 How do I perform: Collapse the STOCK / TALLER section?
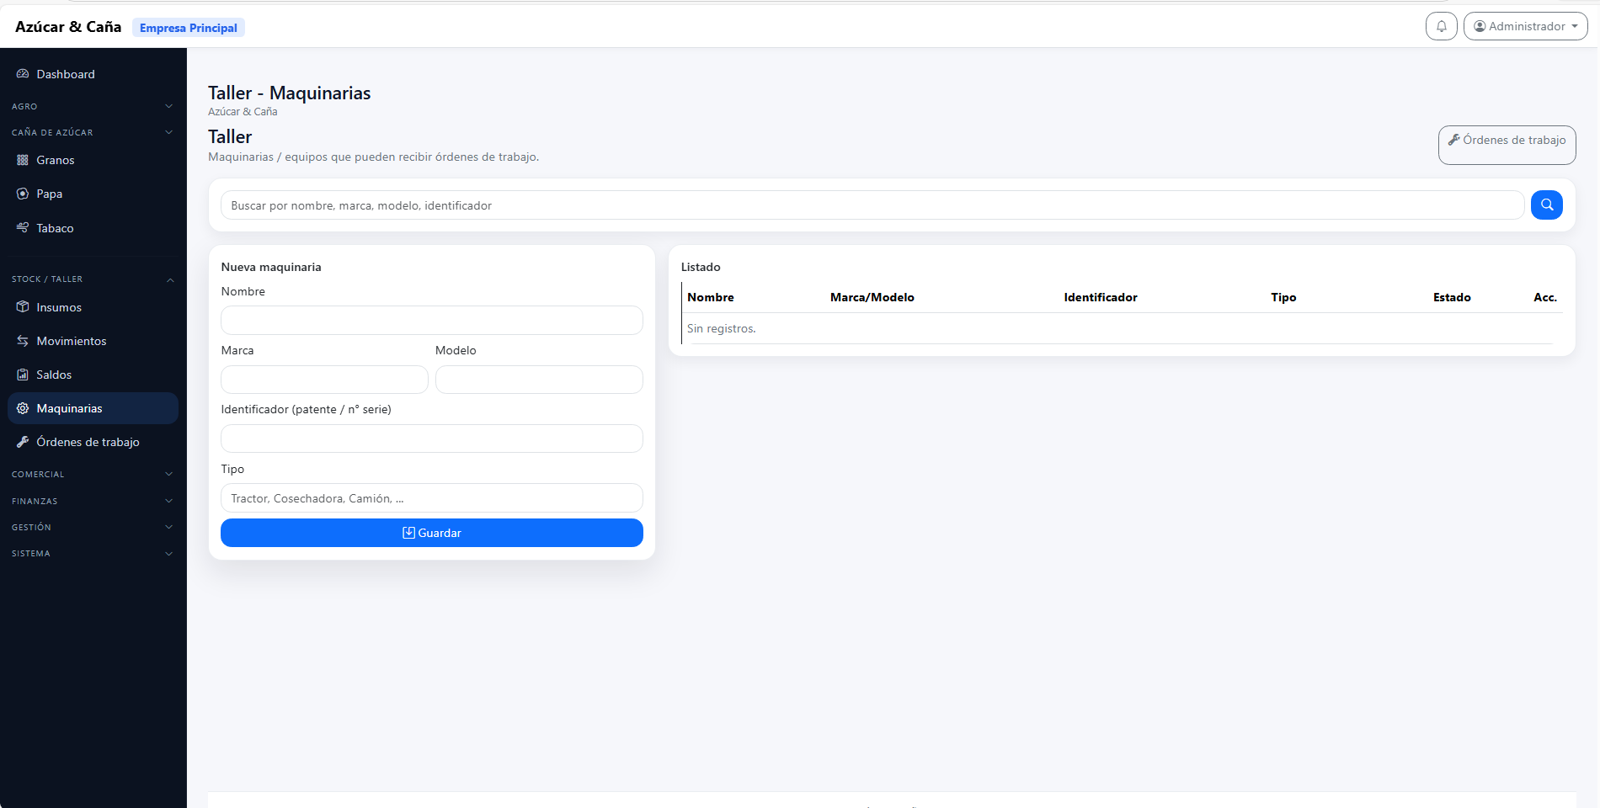pyautogui.click(x=93, y=279)
